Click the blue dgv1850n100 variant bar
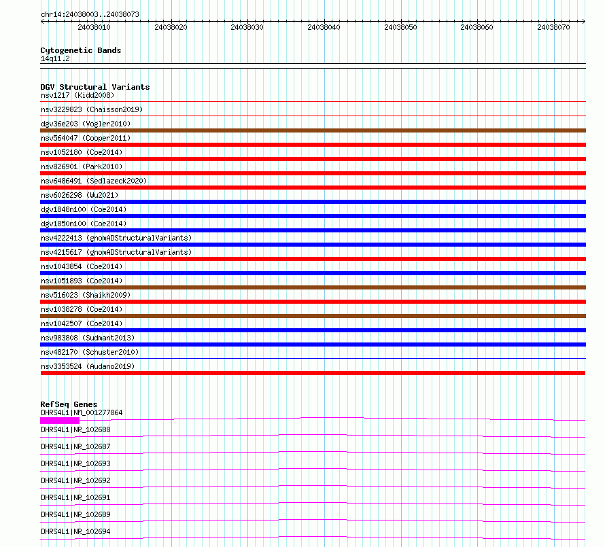 click(313, 230)
